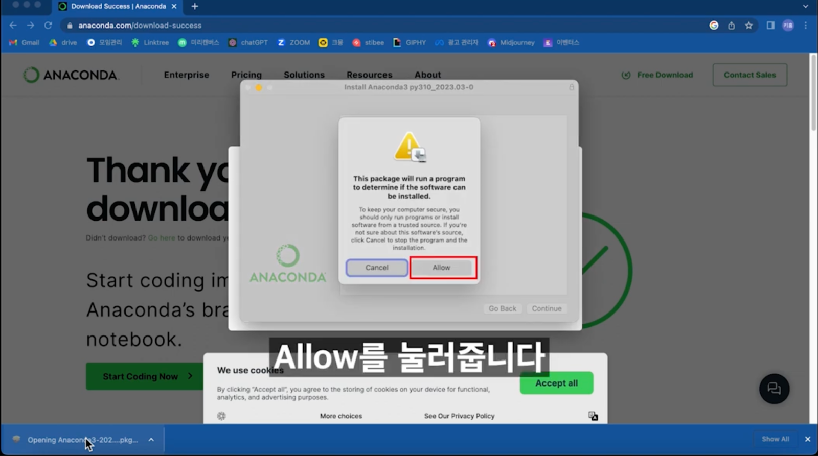Accept all cookies
The height and width of the screenshot is (456, 818).
[x=556, y=383]
